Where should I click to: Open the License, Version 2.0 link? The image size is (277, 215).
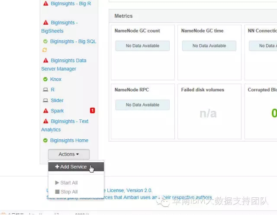click(x=129, y=190)
